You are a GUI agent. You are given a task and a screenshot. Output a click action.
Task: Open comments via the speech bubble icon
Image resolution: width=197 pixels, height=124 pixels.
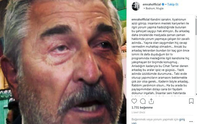point(143,101)
